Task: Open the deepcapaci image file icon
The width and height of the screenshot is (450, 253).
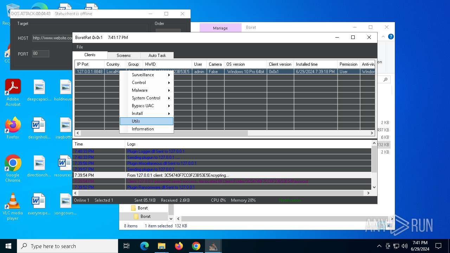Action: 39,90
